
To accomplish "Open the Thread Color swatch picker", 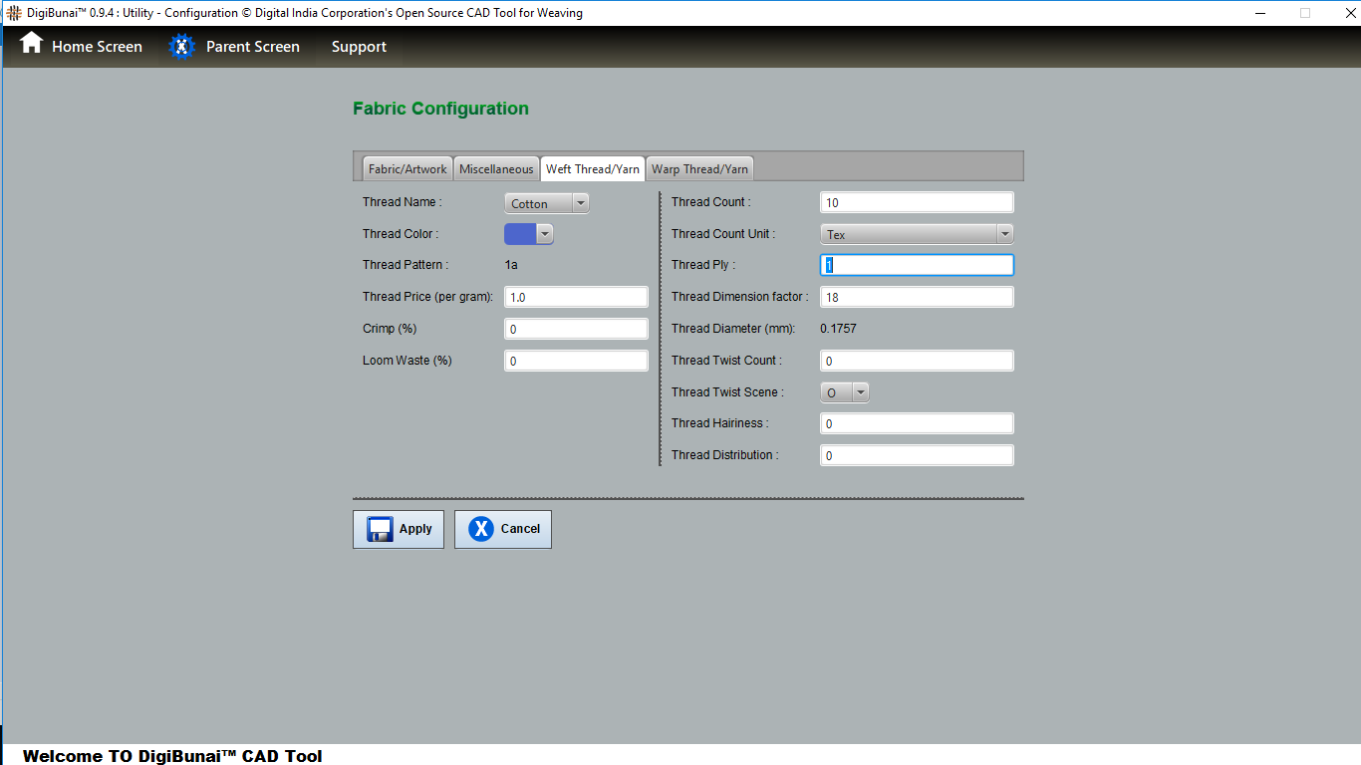I will tap(529, 234).
